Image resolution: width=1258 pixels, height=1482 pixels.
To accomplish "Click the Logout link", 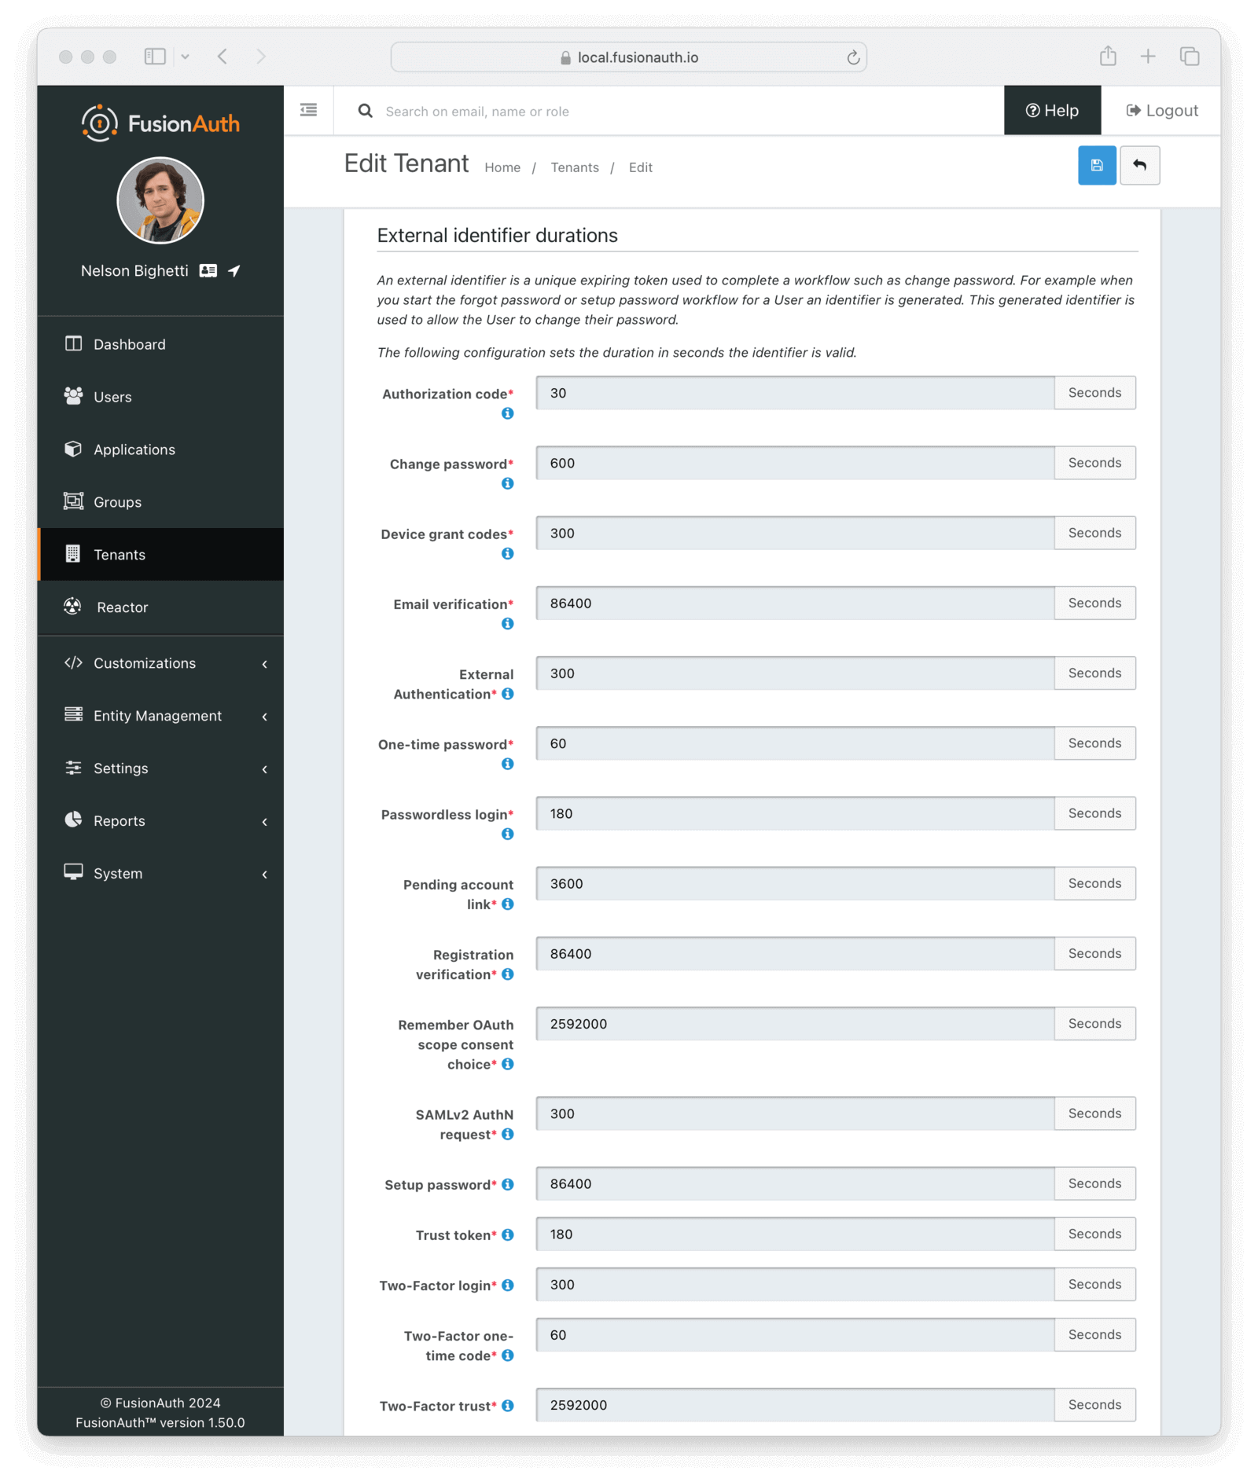I will click(1162, 111).
